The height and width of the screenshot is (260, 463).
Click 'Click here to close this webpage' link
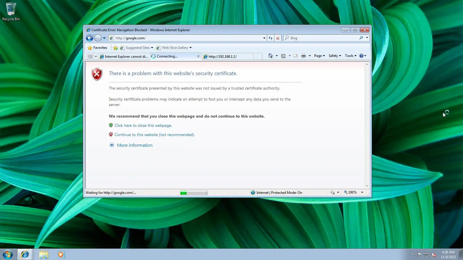point(143,125)
